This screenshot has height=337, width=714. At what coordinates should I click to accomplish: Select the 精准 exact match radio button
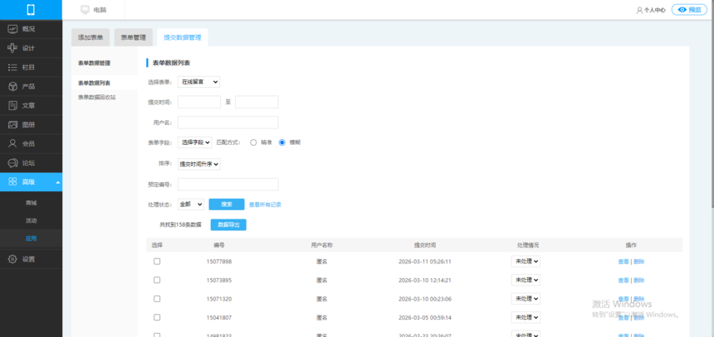pyautogui.click(x=253, y=142)
